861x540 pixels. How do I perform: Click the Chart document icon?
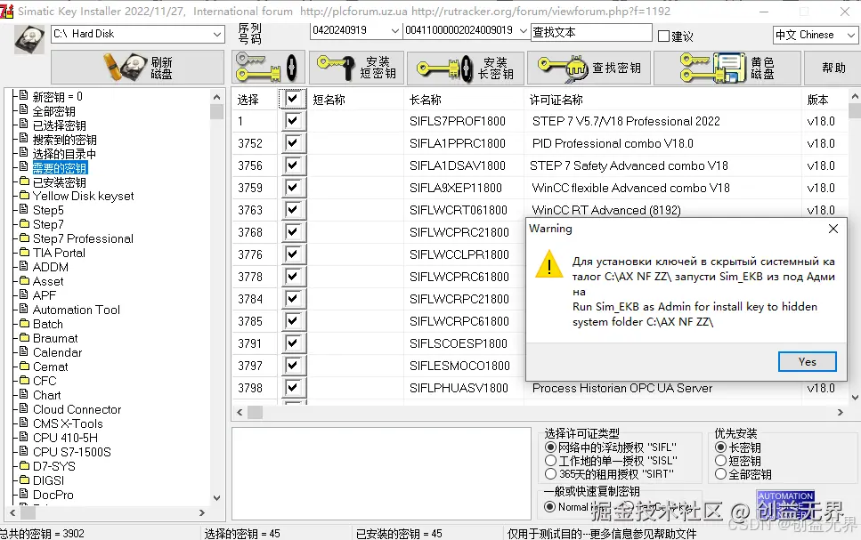pyautogui.click(x=24, y=394)
